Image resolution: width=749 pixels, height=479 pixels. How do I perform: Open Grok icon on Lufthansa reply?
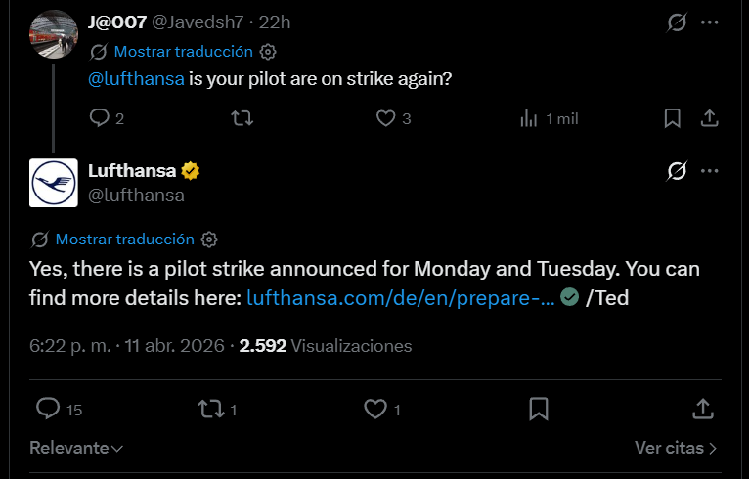click(x=676, y=172)
